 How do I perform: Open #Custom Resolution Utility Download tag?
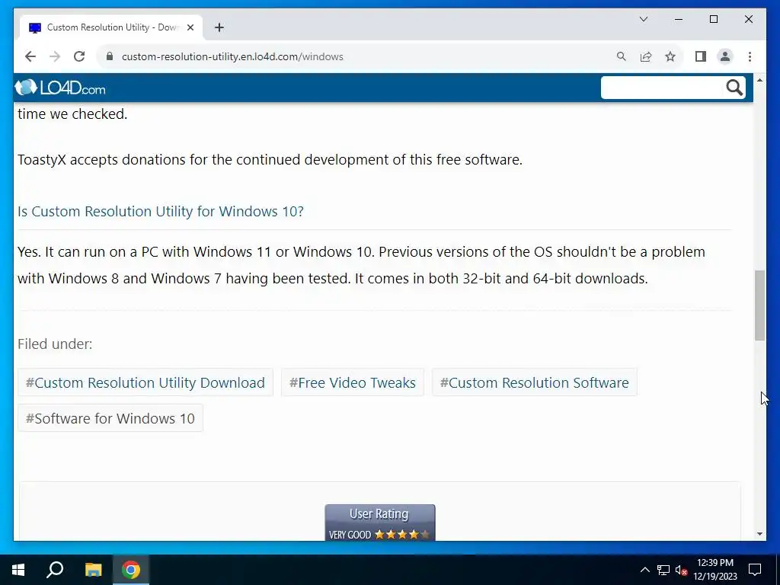pyautogui.click(x=145, y=382)
